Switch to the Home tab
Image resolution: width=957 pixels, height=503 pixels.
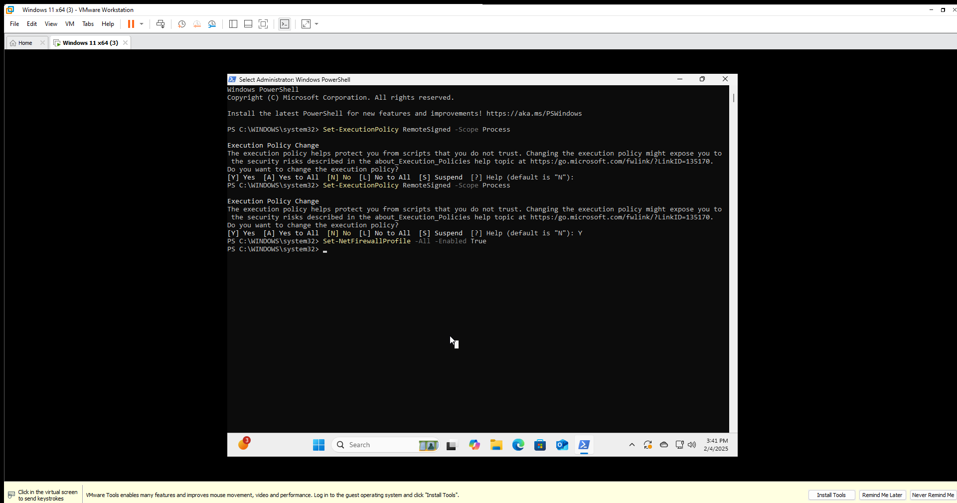click(x=24, y=42)
